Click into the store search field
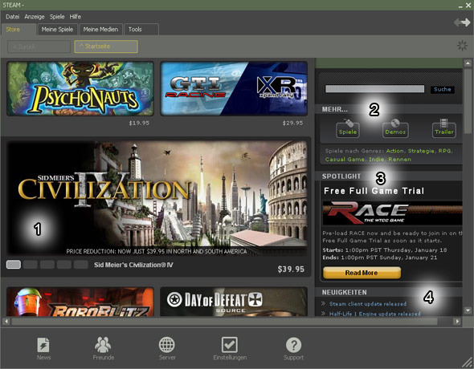This screenshot has width=474, height=369. (374, 89)
